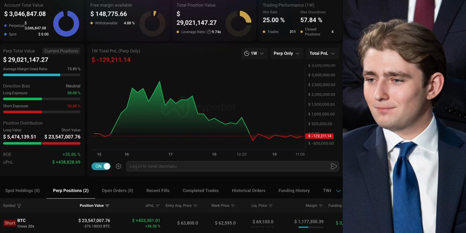Sort by Liq. Price column icon
The width and height of the screenshot is (466, 233).
271,206
